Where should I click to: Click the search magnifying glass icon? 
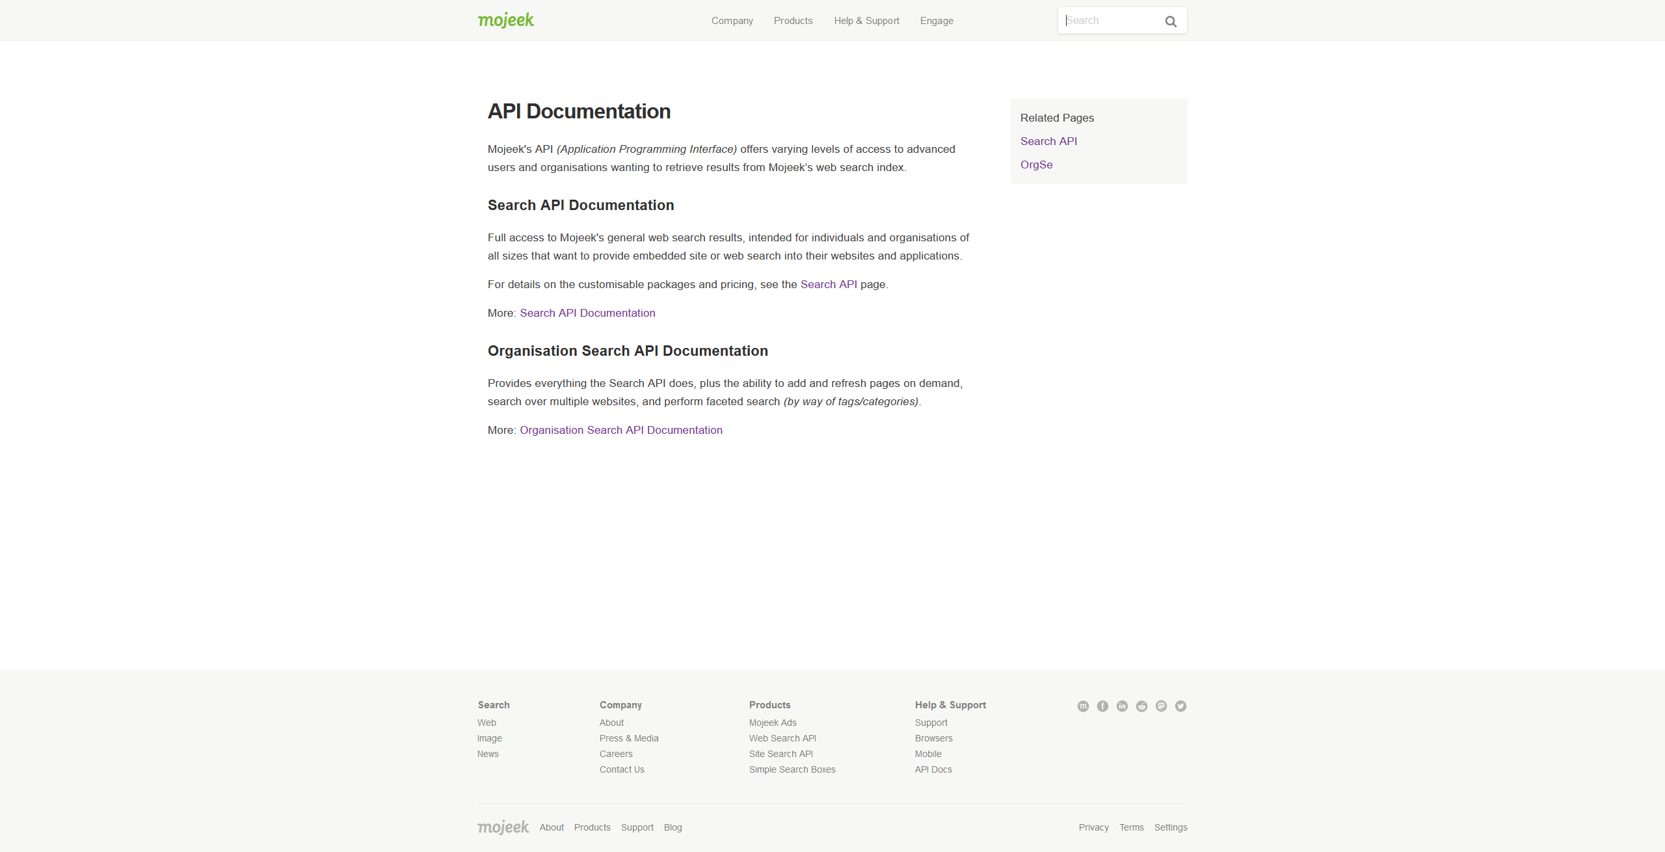1171,21
